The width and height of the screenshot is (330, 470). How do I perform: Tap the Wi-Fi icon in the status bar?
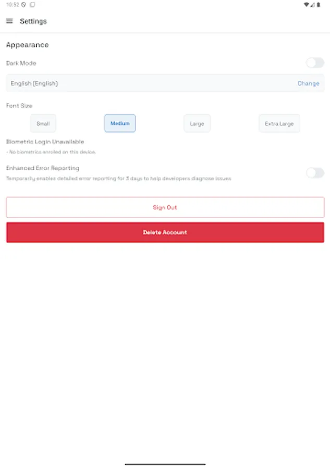(307, 5)
